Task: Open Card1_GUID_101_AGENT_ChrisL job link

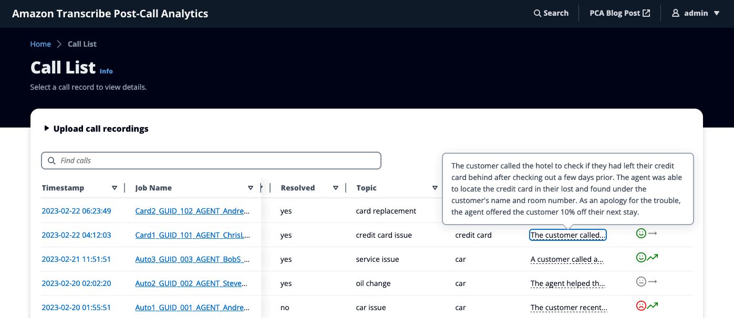Action: pos(192,235)
